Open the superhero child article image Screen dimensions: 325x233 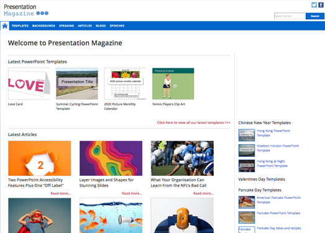[39, 216]
